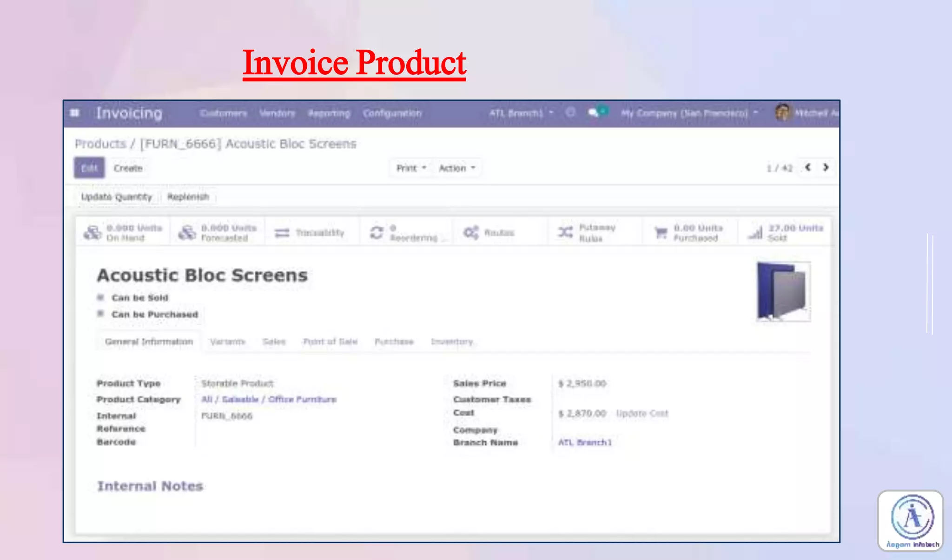Click the FURN_6666 internal reference value

coord(227,416)
